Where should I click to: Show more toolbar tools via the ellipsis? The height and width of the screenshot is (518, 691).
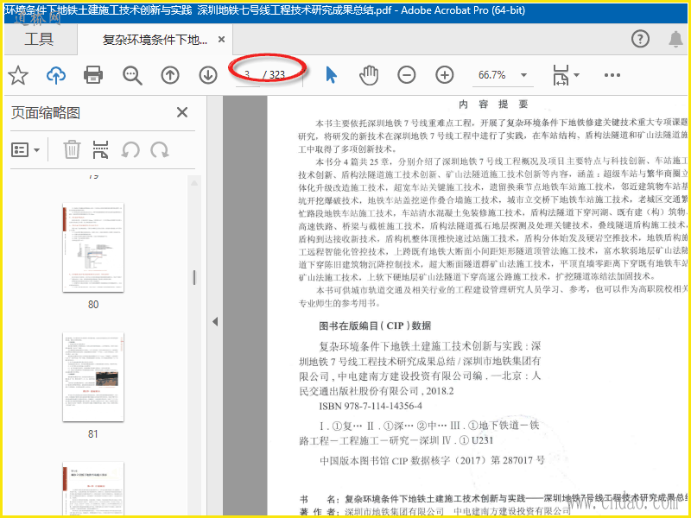[612, 75]
